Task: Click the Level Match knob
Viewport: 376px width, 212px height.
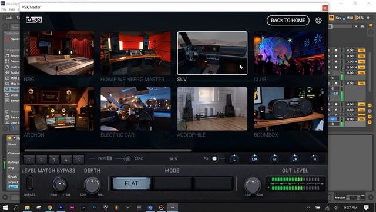Action: point(59,184)
